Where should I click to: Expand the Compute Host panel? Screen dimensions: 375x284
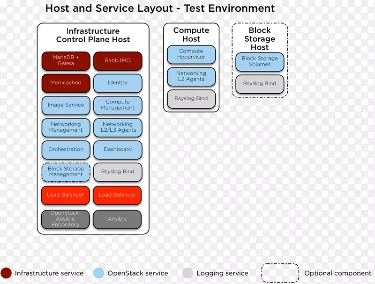(x=192, y=35)
